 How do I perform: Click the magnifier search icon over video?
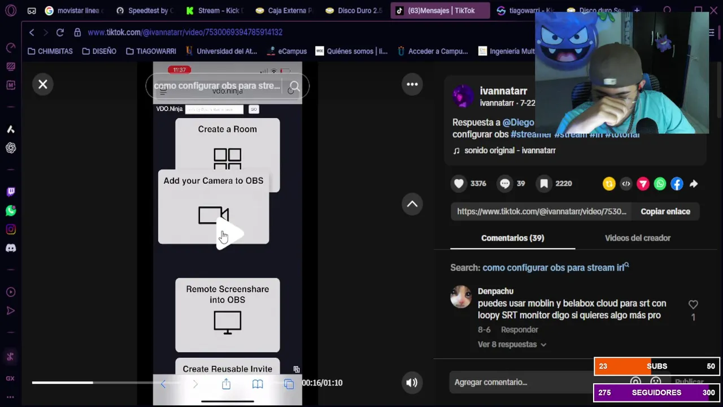pyautogui.click(x=294, y=86)
